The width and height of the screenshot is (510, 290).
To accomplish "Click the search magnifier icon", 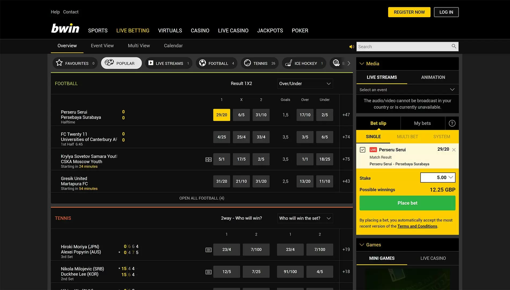I will 454,46.
